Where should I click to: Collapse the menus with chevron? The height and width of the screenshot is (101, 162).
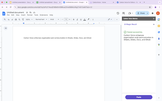[117, 19]
